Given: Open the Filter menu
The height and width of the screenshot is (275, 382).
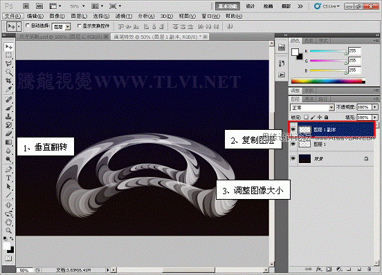Looking at the screenshot, I should [x=124, y=16].
